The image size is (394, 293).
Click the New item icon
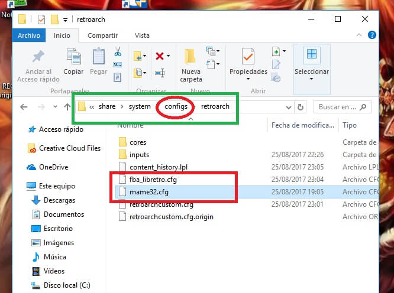tap(211, 51)
